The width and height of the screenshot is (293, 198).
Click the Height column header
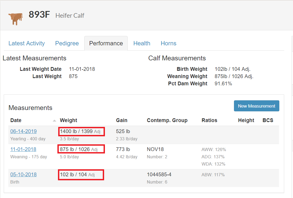[x=246, y=120]
